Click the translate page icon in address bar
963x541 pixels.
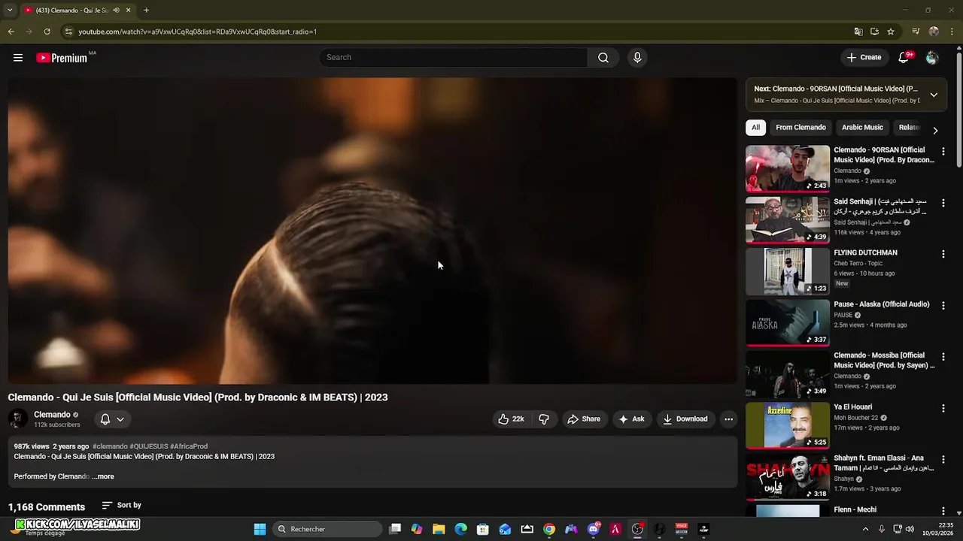(x=858, y=32)
